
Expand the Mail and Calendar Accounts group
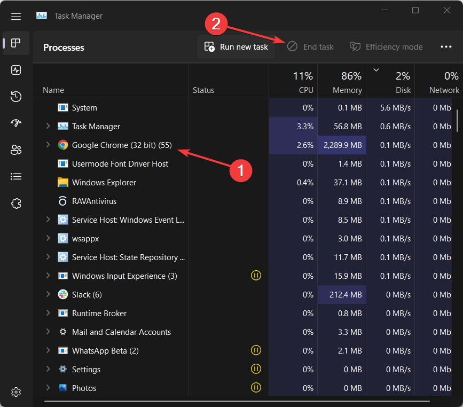pyautogui.click(x=48, y=332)
